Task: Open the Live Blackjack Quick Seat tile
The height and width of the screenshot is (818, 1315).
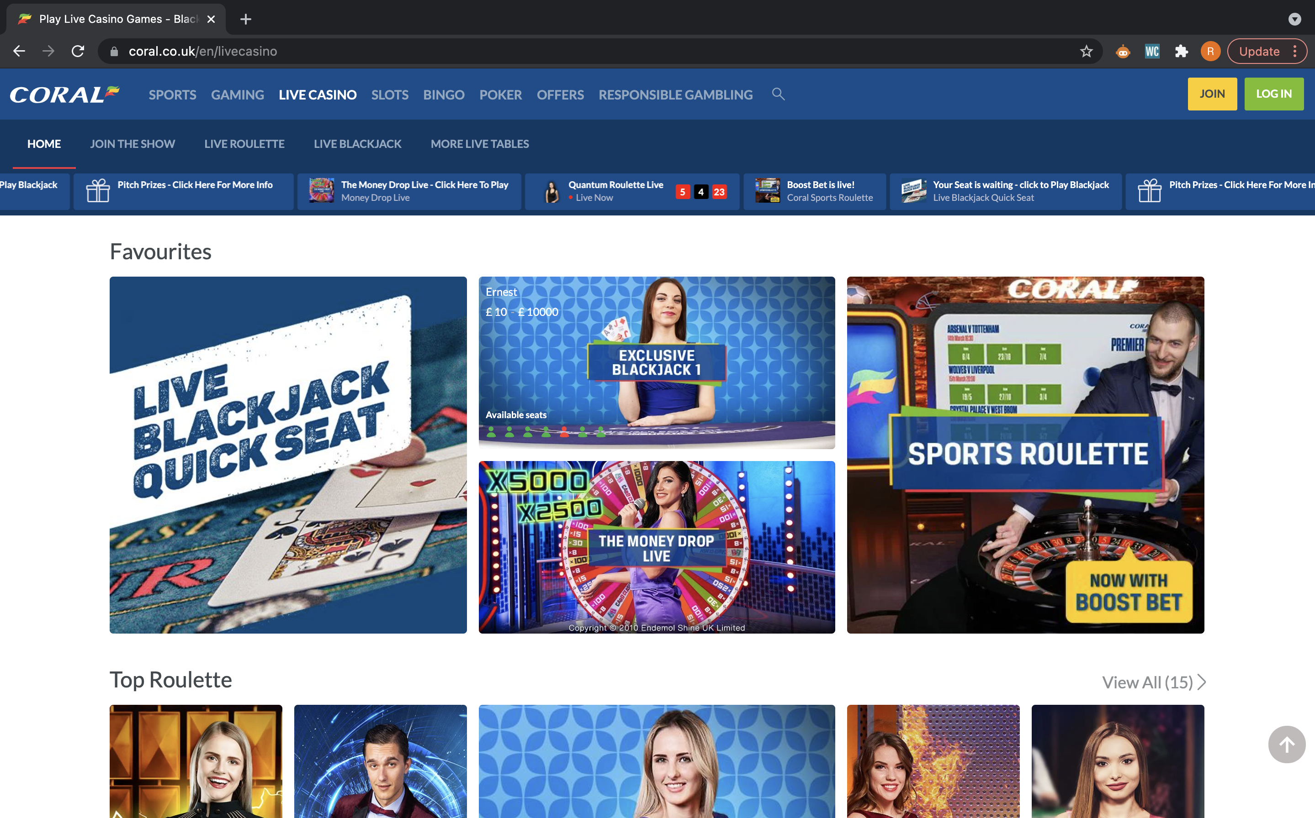Action: 288,455
